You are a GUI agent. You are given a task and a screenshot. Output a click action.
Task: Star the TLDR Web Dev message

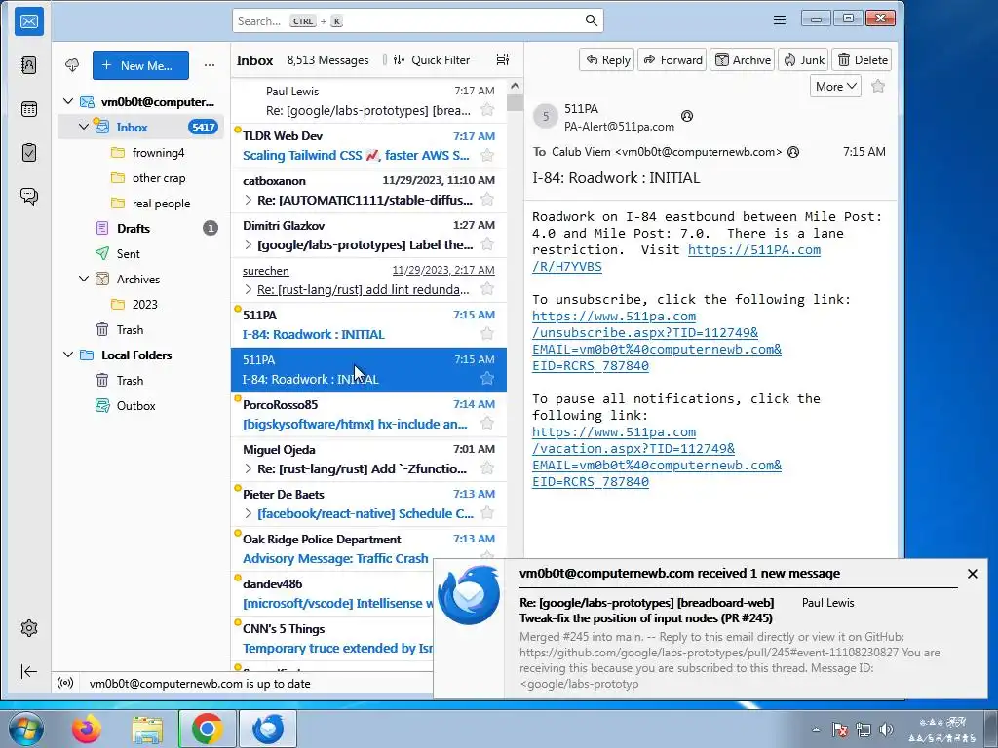pos(487,155)
